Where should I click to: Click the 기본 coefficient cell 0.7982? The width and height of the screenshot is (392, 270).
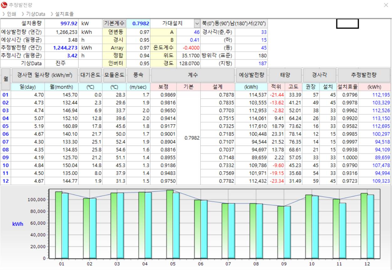188,138
